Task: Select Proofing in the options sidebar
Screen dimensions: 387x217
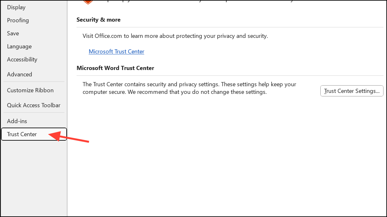Action: tap(18, 20)
